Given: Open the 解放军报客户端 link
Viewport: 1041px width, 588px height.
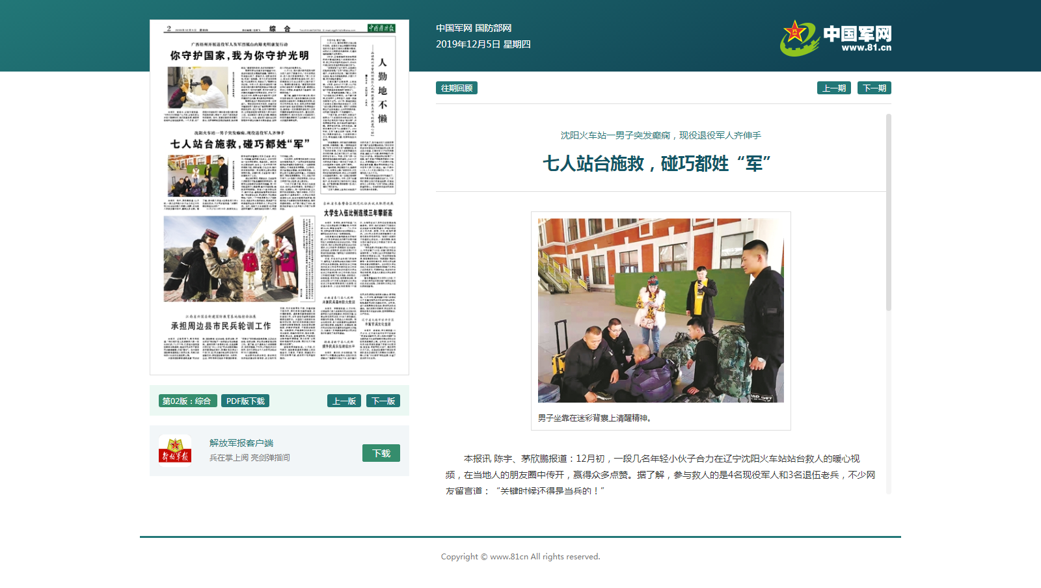Looking at the screenshot, I should (x=241, y=443).
